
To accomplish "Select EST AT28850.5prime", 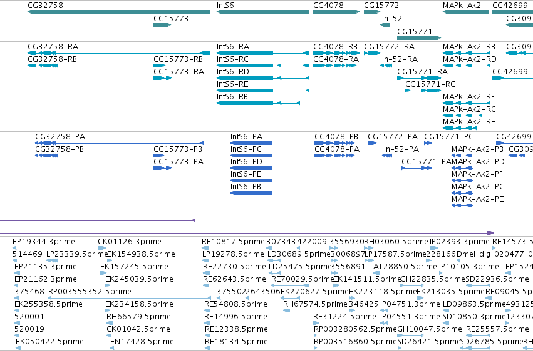I will [x=376, y=273].
